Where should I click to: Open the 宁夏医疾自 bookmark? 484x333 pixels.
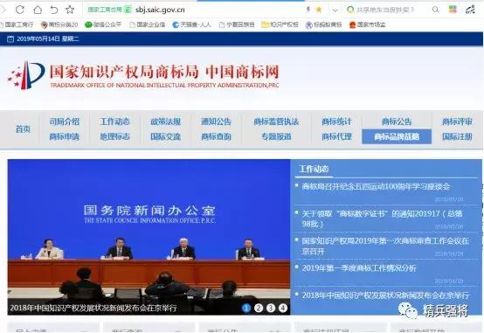point(237,24)
